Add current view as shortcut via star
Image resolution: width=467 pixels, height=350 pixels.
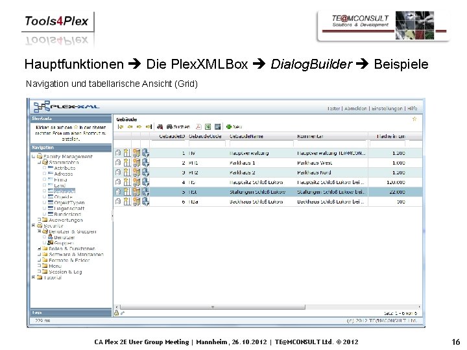(414, 119)
